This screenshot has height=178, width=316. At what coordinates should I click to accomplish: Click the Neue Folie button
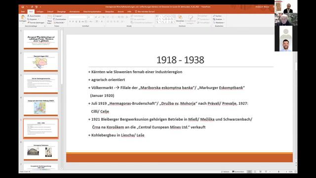[49, 20]
